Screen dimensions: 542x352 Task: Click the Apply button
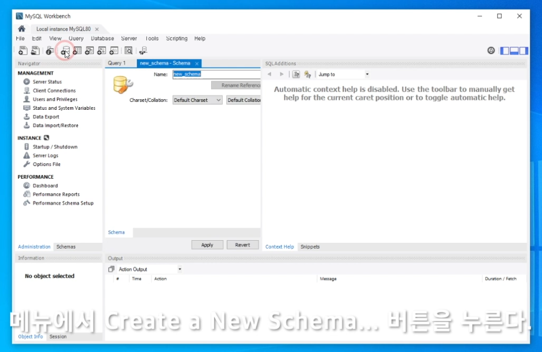click(207, 245)
